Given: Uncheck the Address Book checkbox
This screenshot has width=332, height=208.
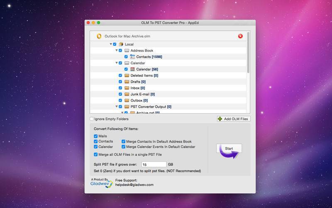Looking at the screenshot, I should pyautogui.click(x=120, y=50).
